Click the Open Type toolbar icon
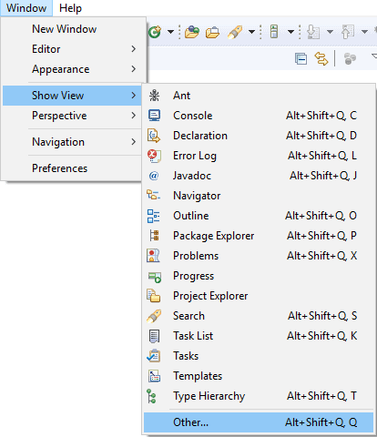 point(192,32)
